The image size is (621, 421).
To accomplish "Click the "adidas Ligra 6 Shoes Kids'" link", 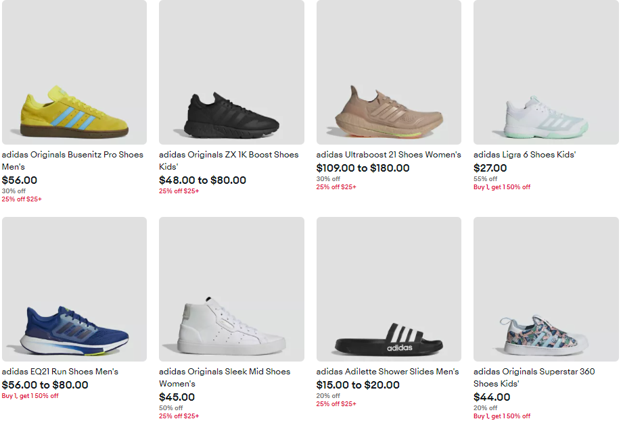I will (x=524, y=155).
